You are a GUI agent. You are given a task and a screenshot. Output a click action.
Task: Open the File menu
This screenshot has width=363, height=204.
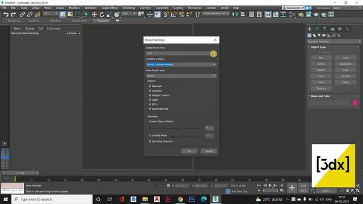pos(4,8)
